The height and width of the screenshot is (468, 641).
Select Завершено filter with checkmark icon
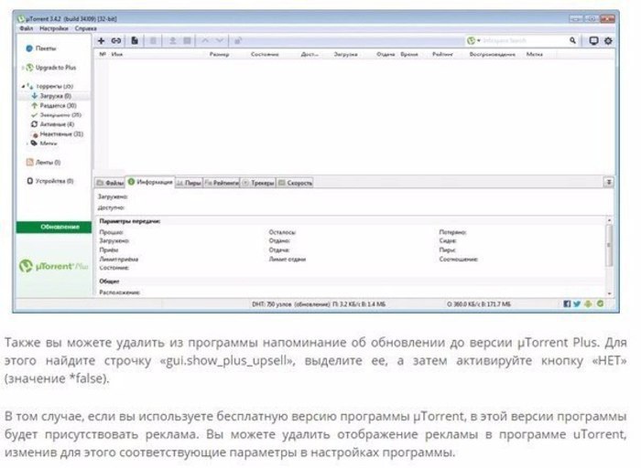(x=57, y=114)
